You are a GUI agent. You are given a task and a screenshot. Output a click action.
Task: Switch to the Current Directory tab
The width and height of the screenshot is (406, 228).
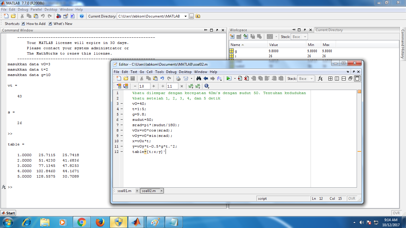(x=329, y=30)
